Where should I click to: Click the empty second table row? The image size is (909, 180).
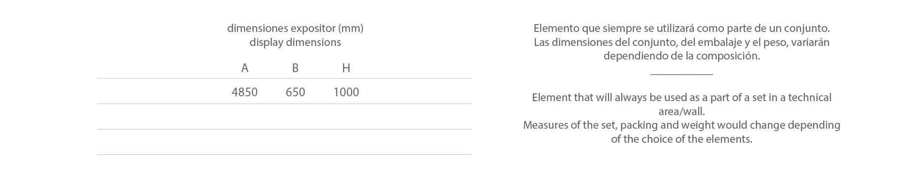(284, 117)
